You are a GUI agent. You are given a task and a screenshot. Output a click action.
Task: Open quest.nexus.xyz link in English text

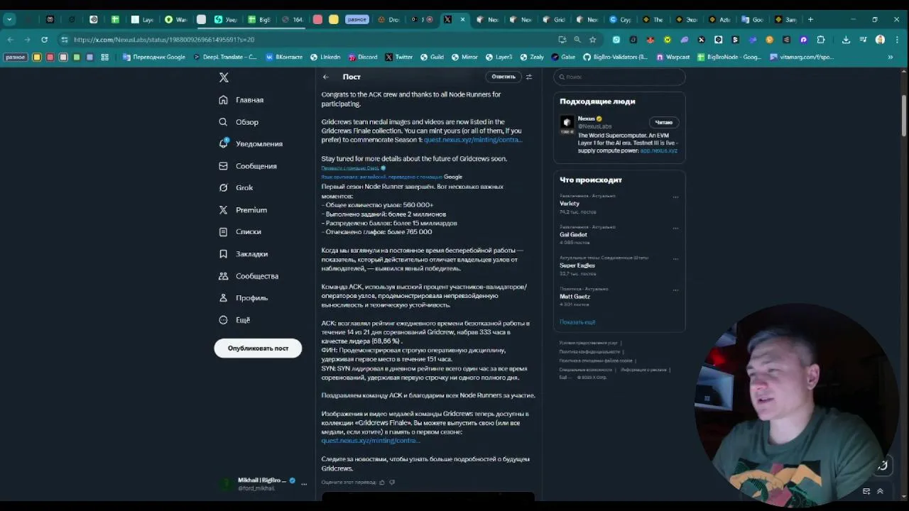point(473,140)
